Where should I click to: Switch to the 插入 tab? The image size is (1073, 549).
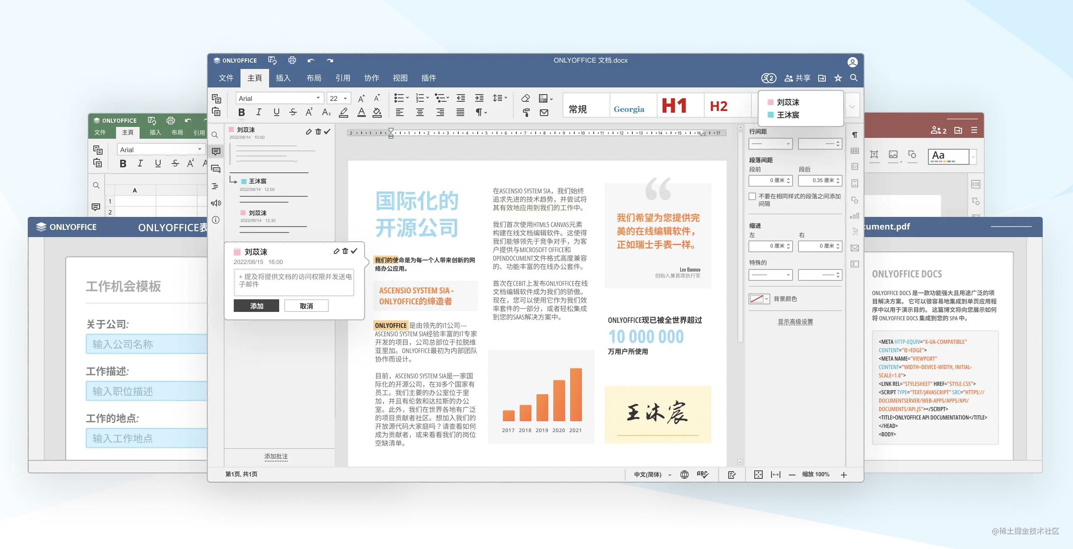pyautogui.click(x=283, y=78)
